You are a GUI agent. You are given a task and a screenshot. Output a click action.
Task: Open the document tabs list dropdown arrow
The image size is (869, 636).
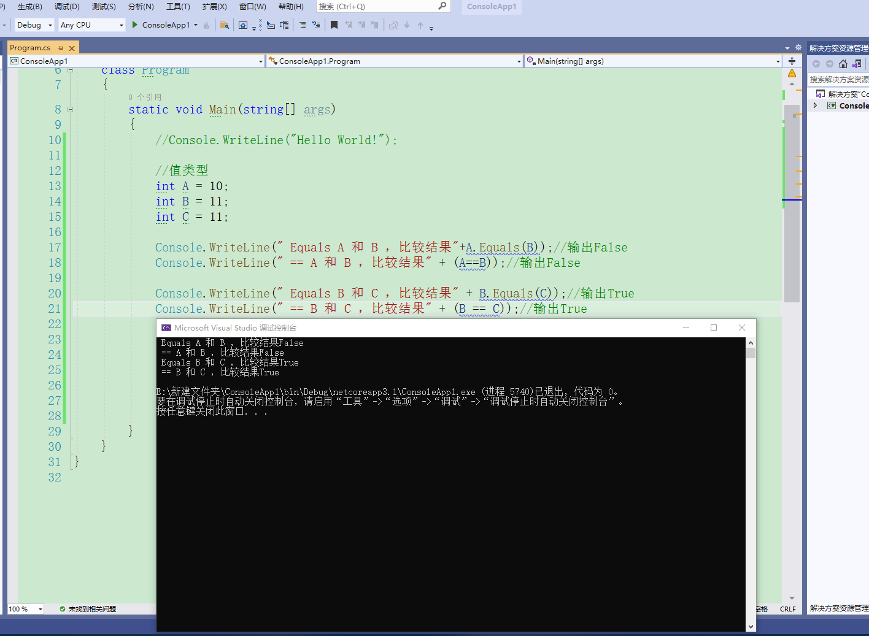click(787, 48)
